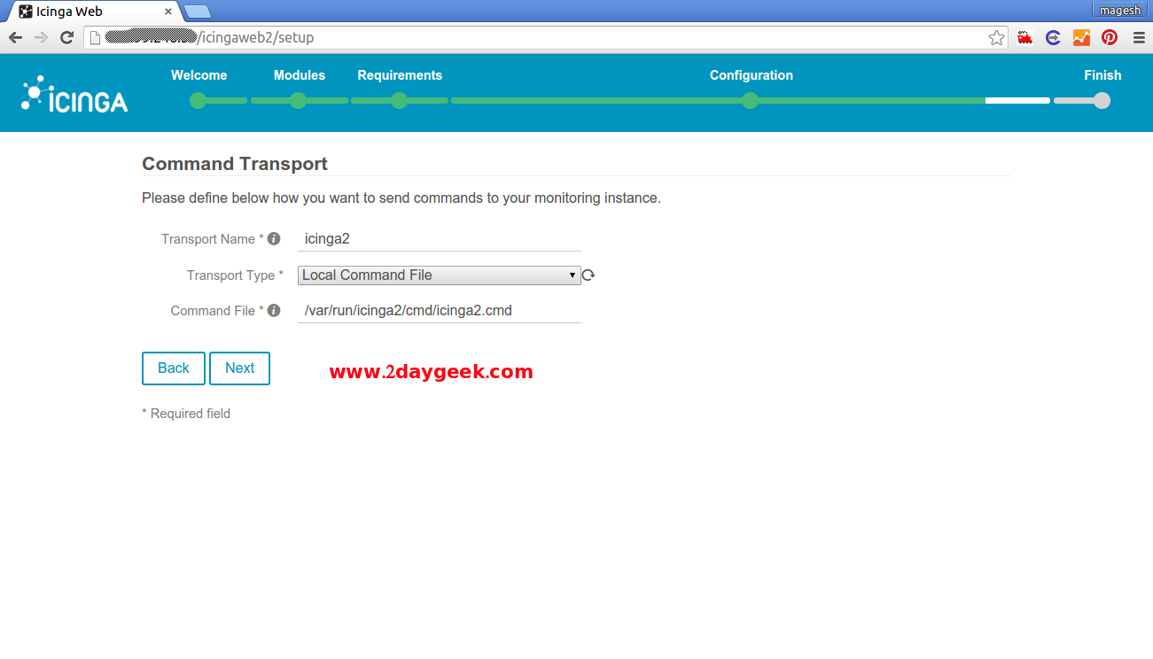
Task: Click the blue circular extension icon
Action: (1053, 37)
